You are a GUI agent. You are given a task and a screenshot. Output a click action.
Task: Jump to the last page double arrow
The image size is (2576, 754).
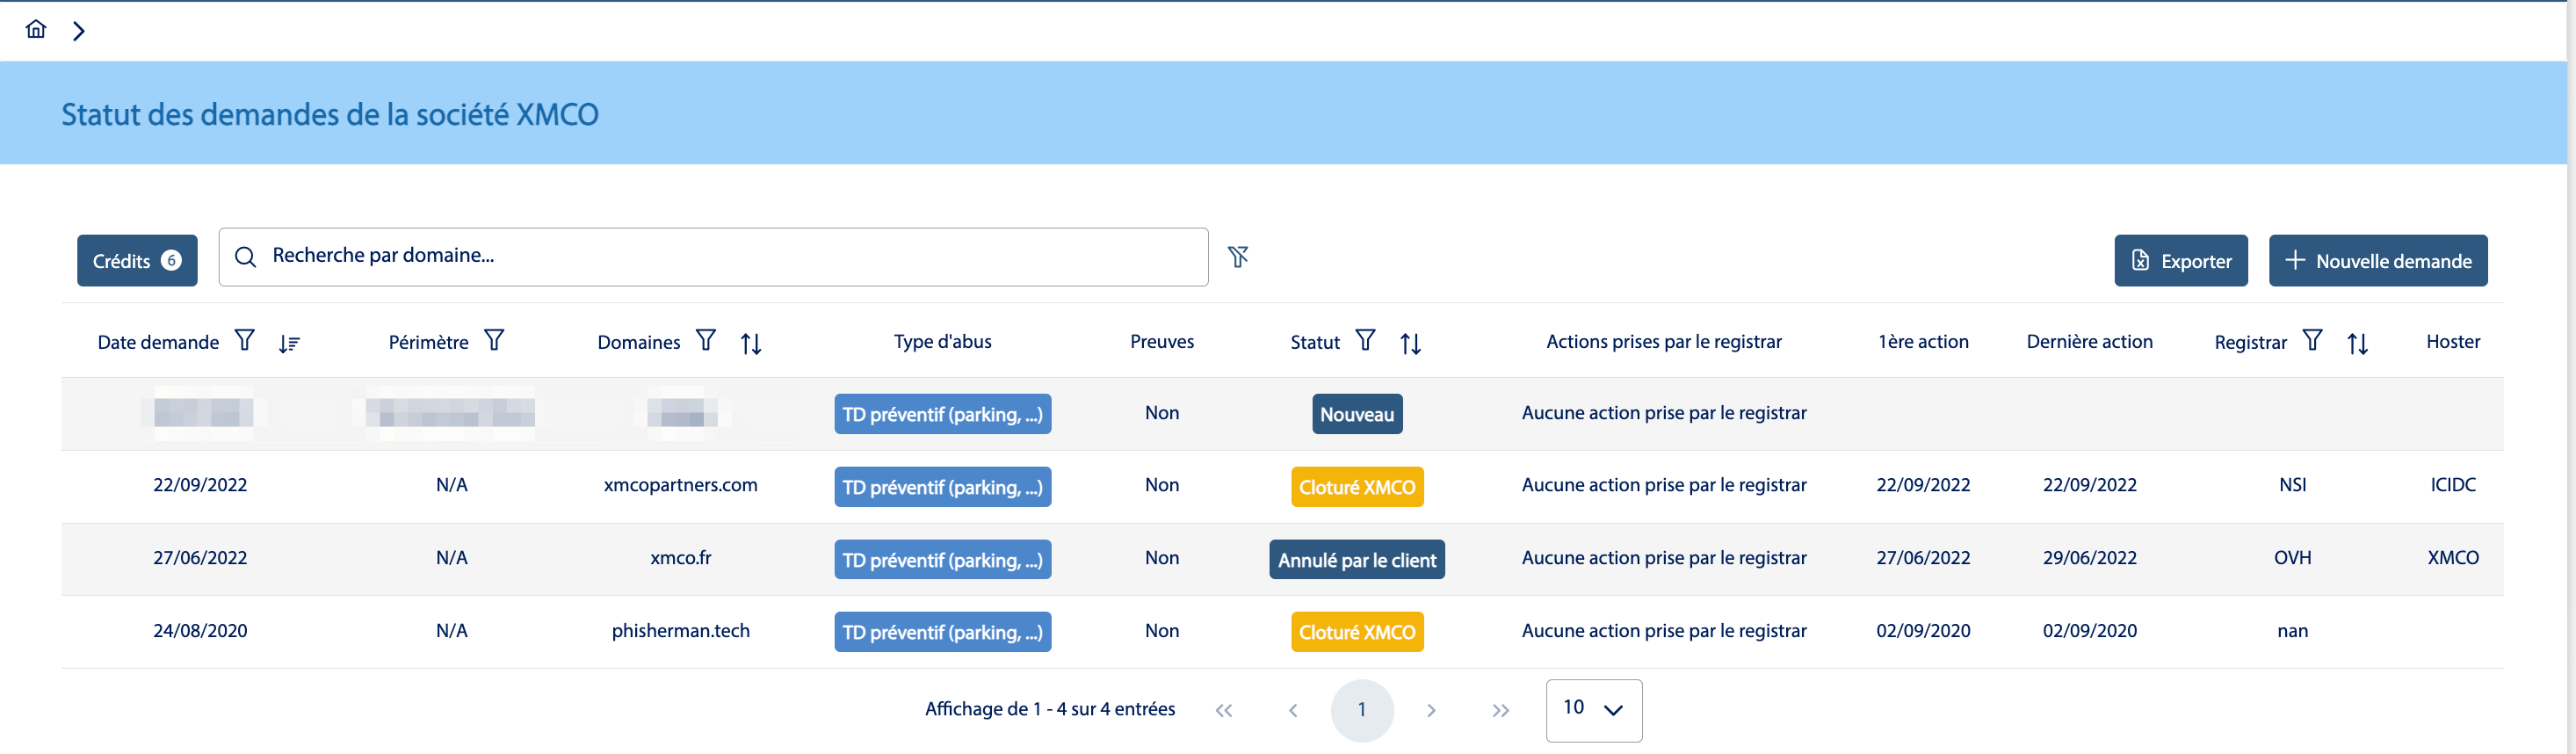(x=1500, y=710)
